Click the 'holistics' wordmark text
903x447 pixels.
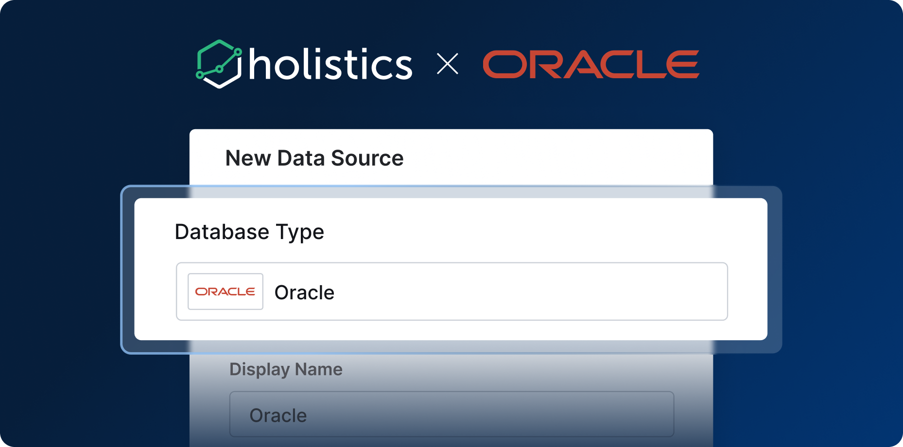(330, 64)
